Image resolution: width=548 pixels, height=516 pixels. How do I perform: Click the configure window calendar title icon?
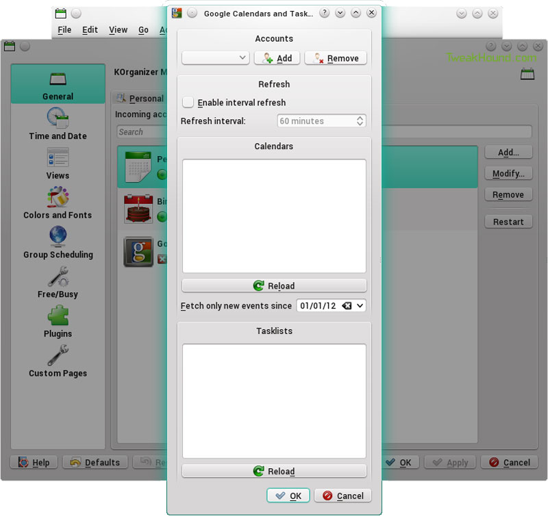(x=10, y=46)
